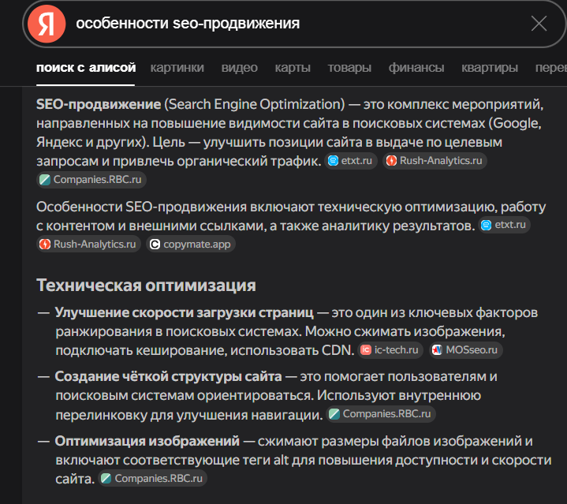Open Rush-Analytics.ru source in first paragraph

pyautogui.click(x=435, y=161)
